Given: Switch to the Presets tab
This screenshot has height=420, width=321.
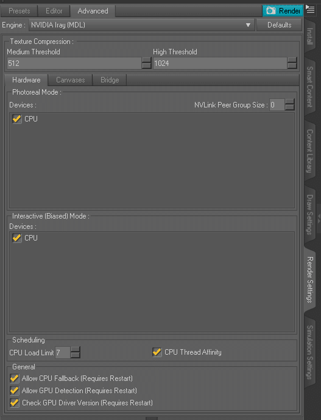Looking at the screenshot, I should click(x=19, y=11).
